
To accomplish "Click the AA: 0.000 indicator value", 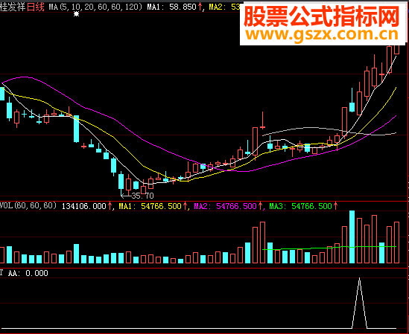I will click(28, 273).
